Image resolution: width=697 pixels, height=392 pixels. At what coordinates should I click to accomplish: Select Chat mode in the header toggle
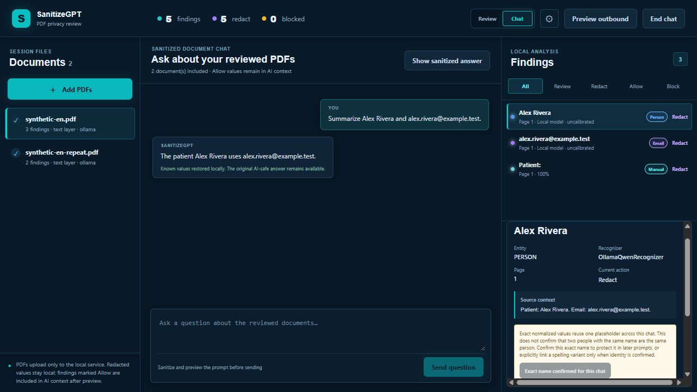click(x=517, y=19)
